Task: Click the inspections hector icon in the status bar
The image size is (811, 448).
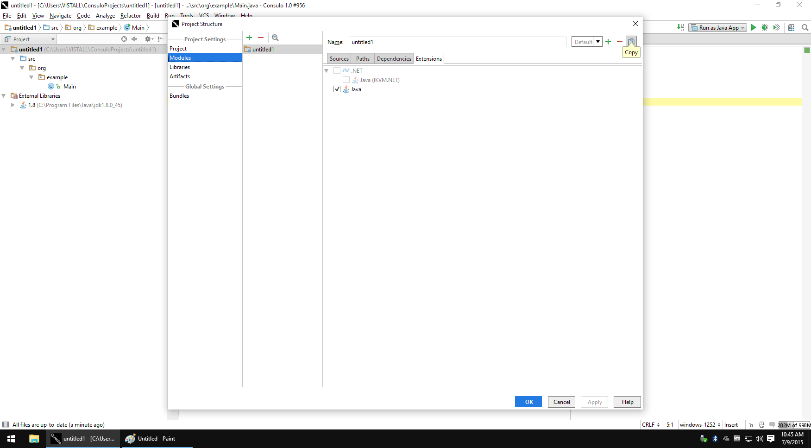Action: pyautogui.click(x=761, y=425)
